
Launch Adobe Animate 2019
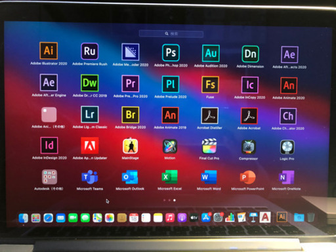coord(170,115)
